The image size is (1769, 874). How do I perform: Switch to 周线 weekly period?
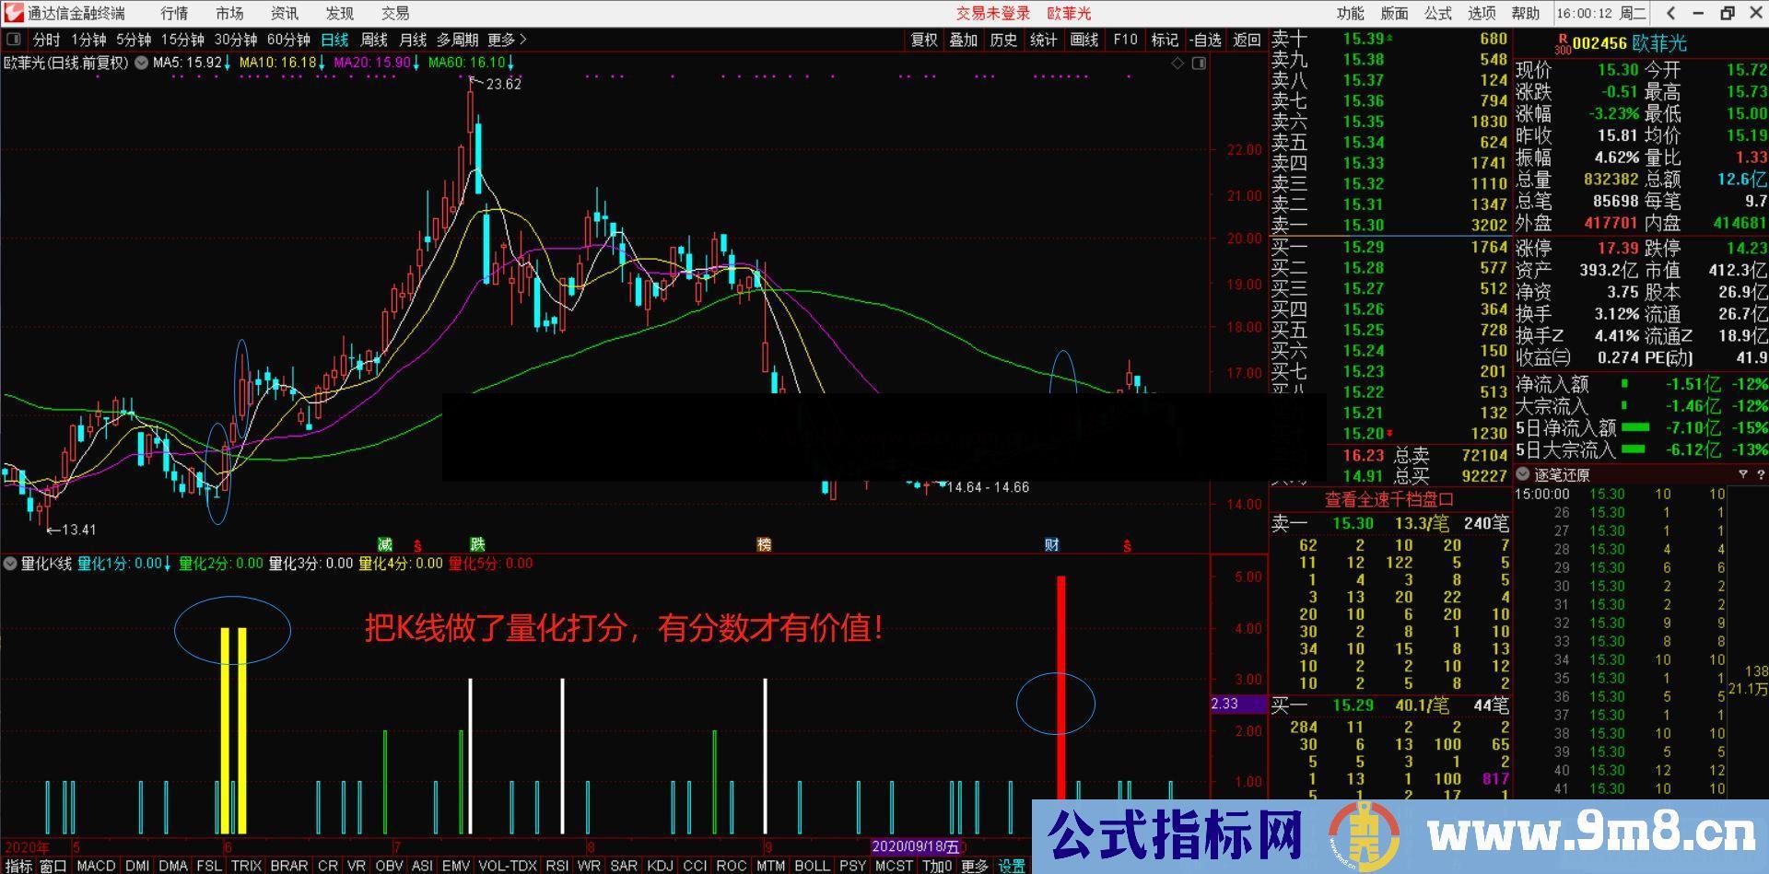[374, 40]
